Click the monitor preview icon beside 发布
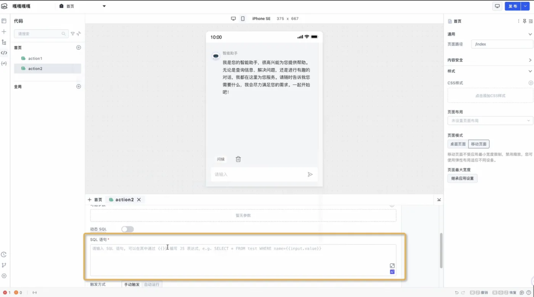The width and height of the screenshot is (534, 297). (497, 6)
